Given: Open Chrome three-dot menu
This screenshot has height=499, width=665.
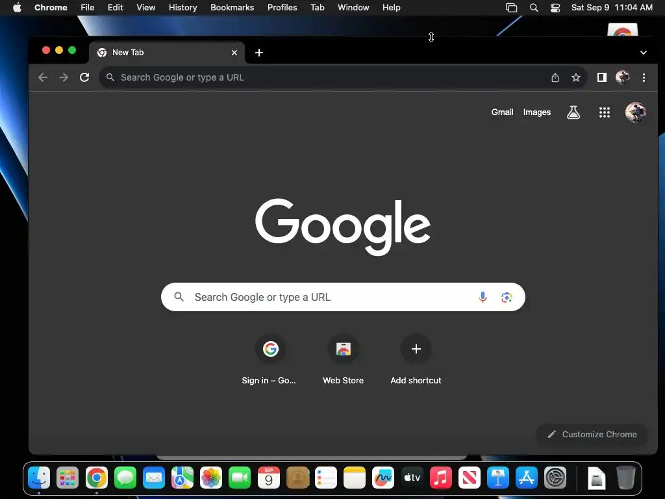Looking at the screenshot, I should pos(644,77).
